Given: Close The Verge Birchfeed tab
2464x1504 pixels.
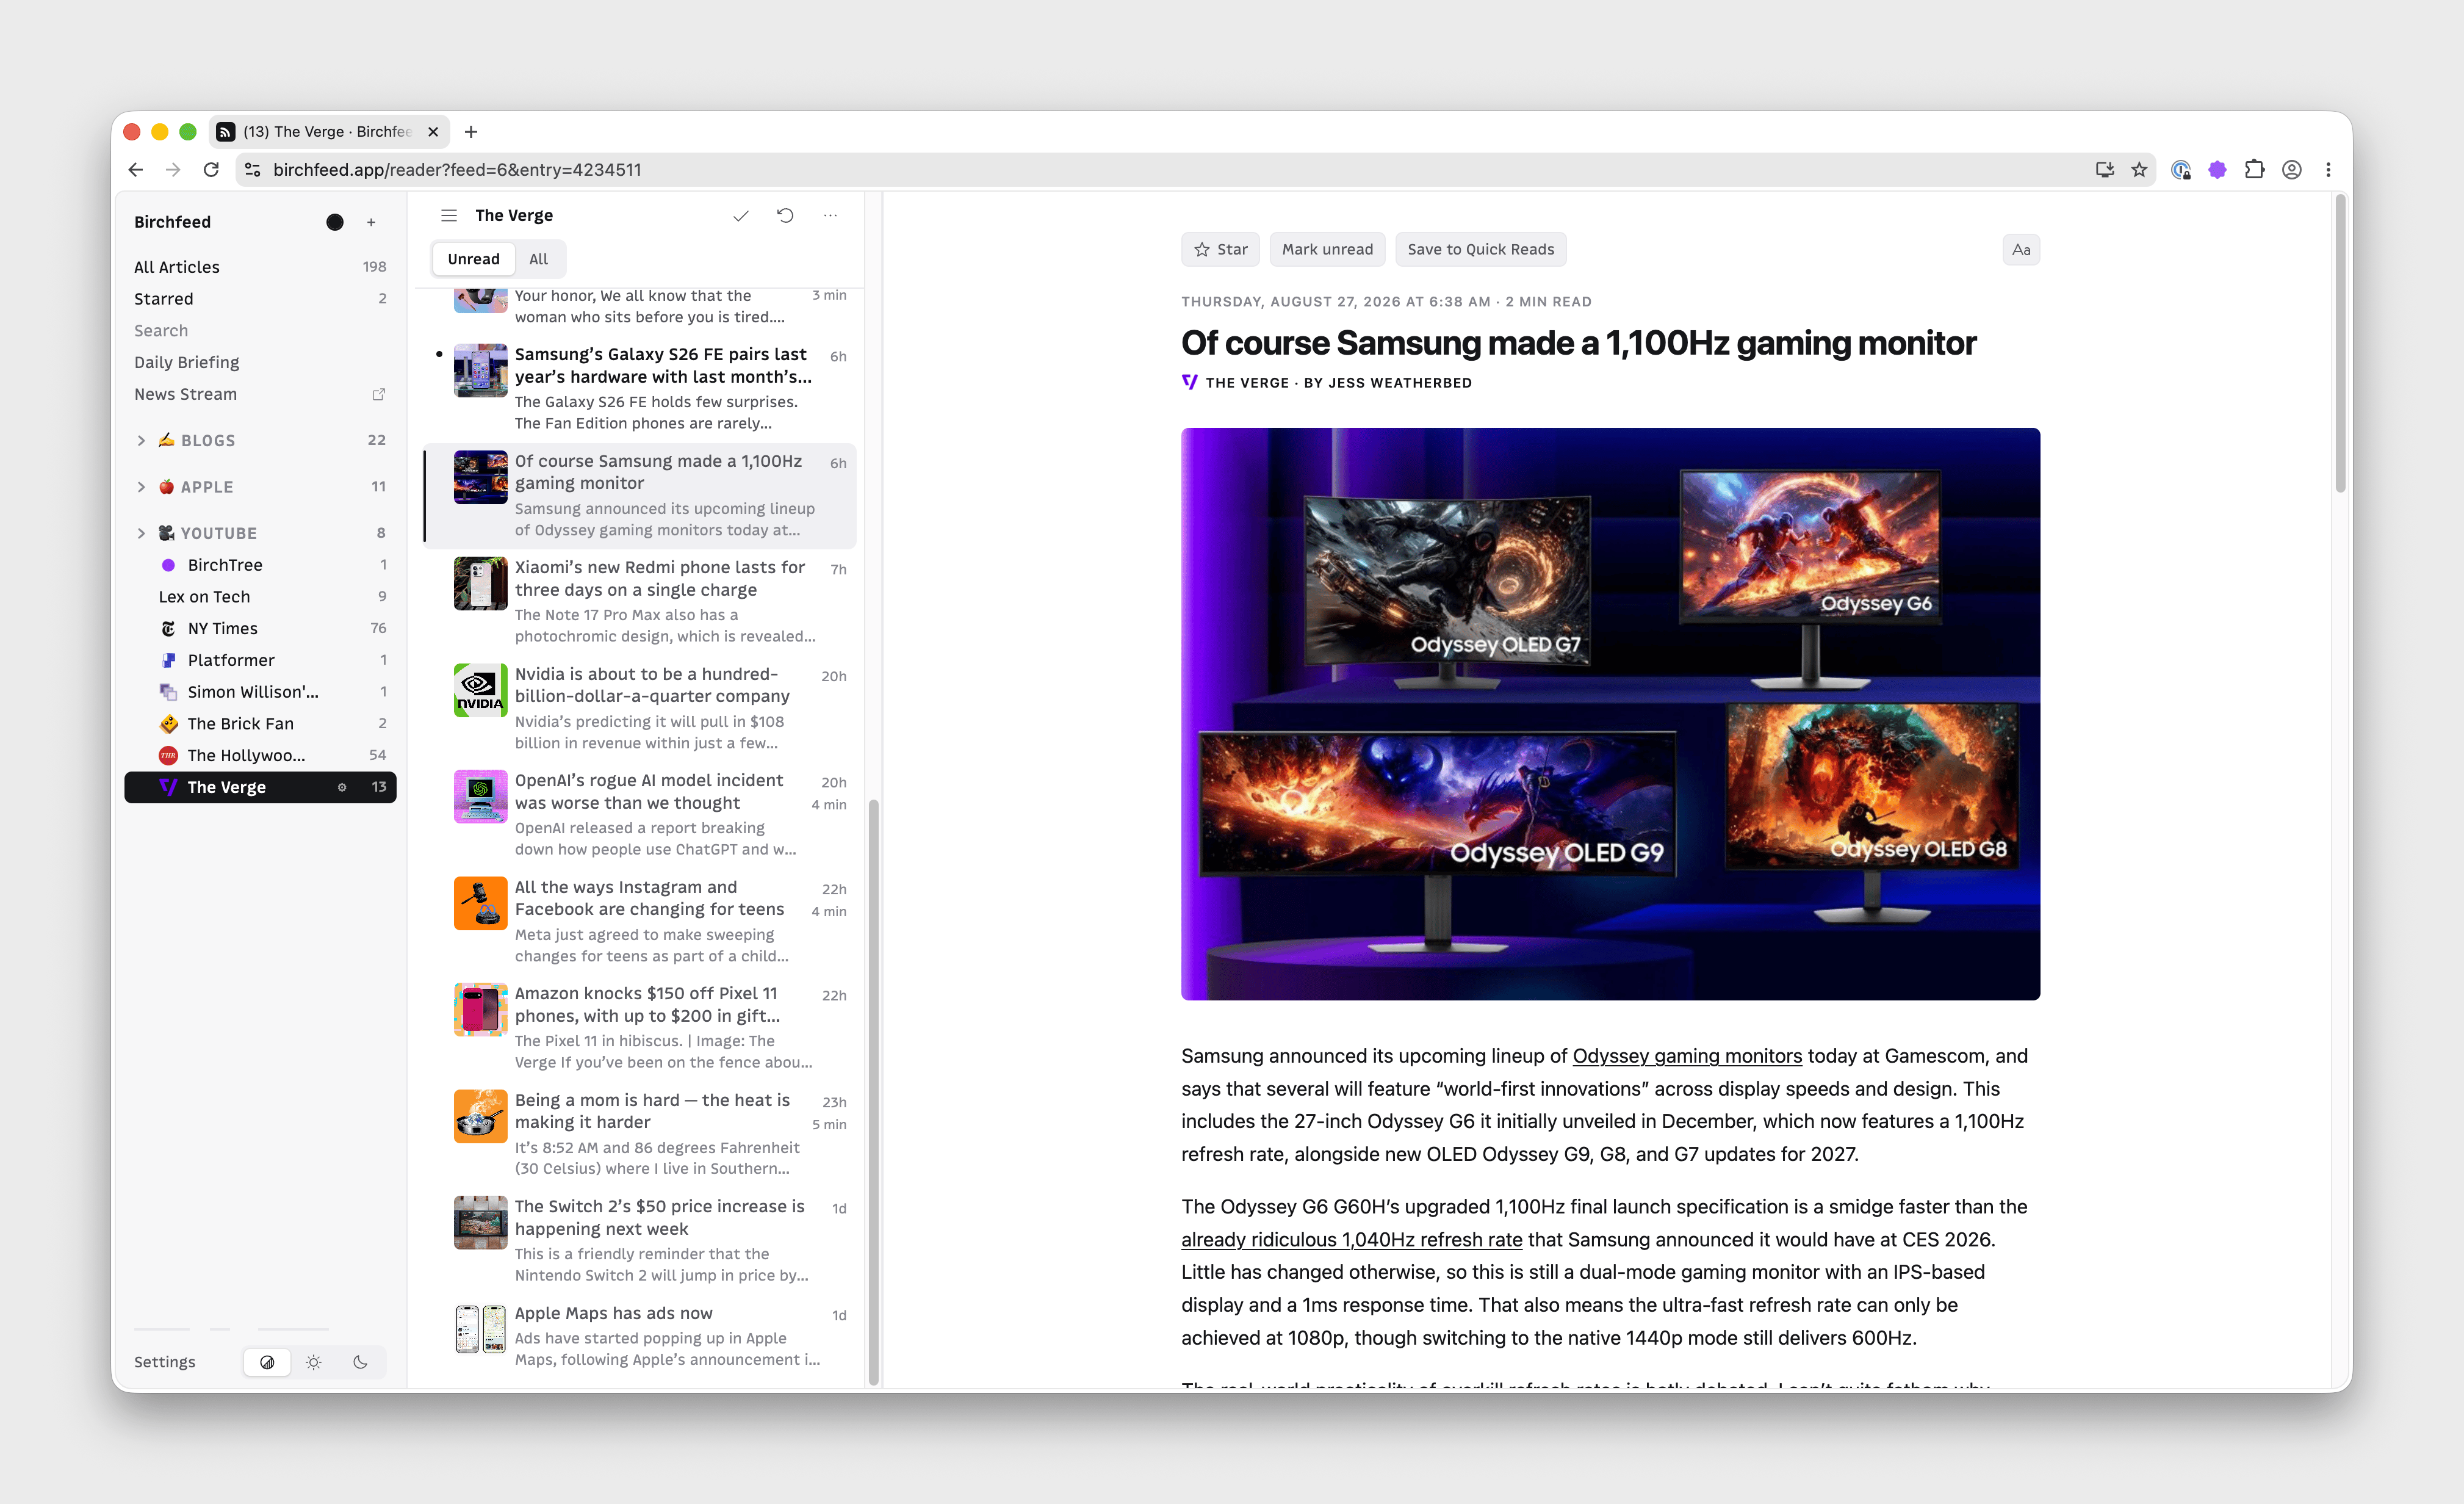Looking at the screenshot, I should point(433,132).
